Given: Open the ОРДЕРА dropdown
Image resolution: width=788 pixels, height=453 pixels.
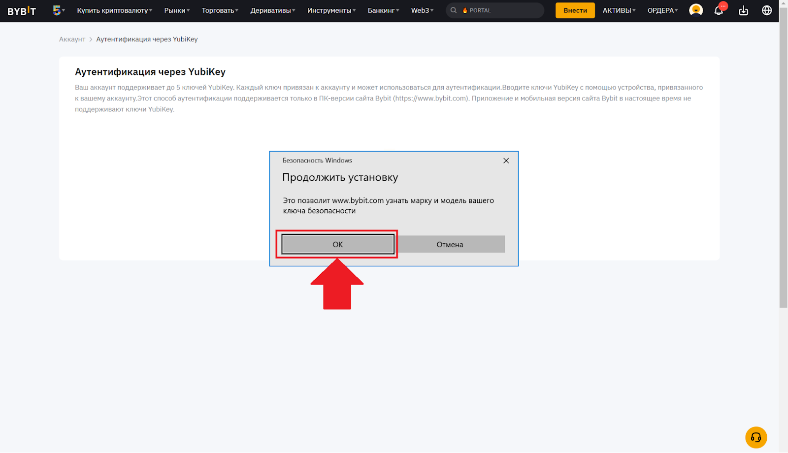Looking at the screenshot, I should tap(663, 10).
